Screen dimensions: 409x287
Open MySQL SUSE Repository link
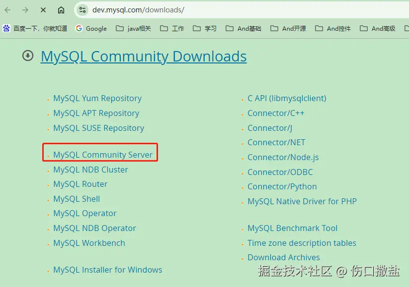[x=98, y=128]
